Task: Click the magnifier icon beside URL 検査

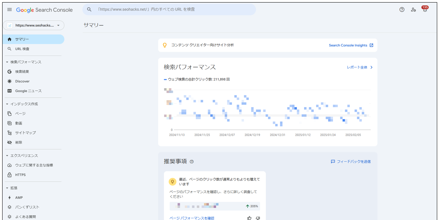Action: [10, 49]
